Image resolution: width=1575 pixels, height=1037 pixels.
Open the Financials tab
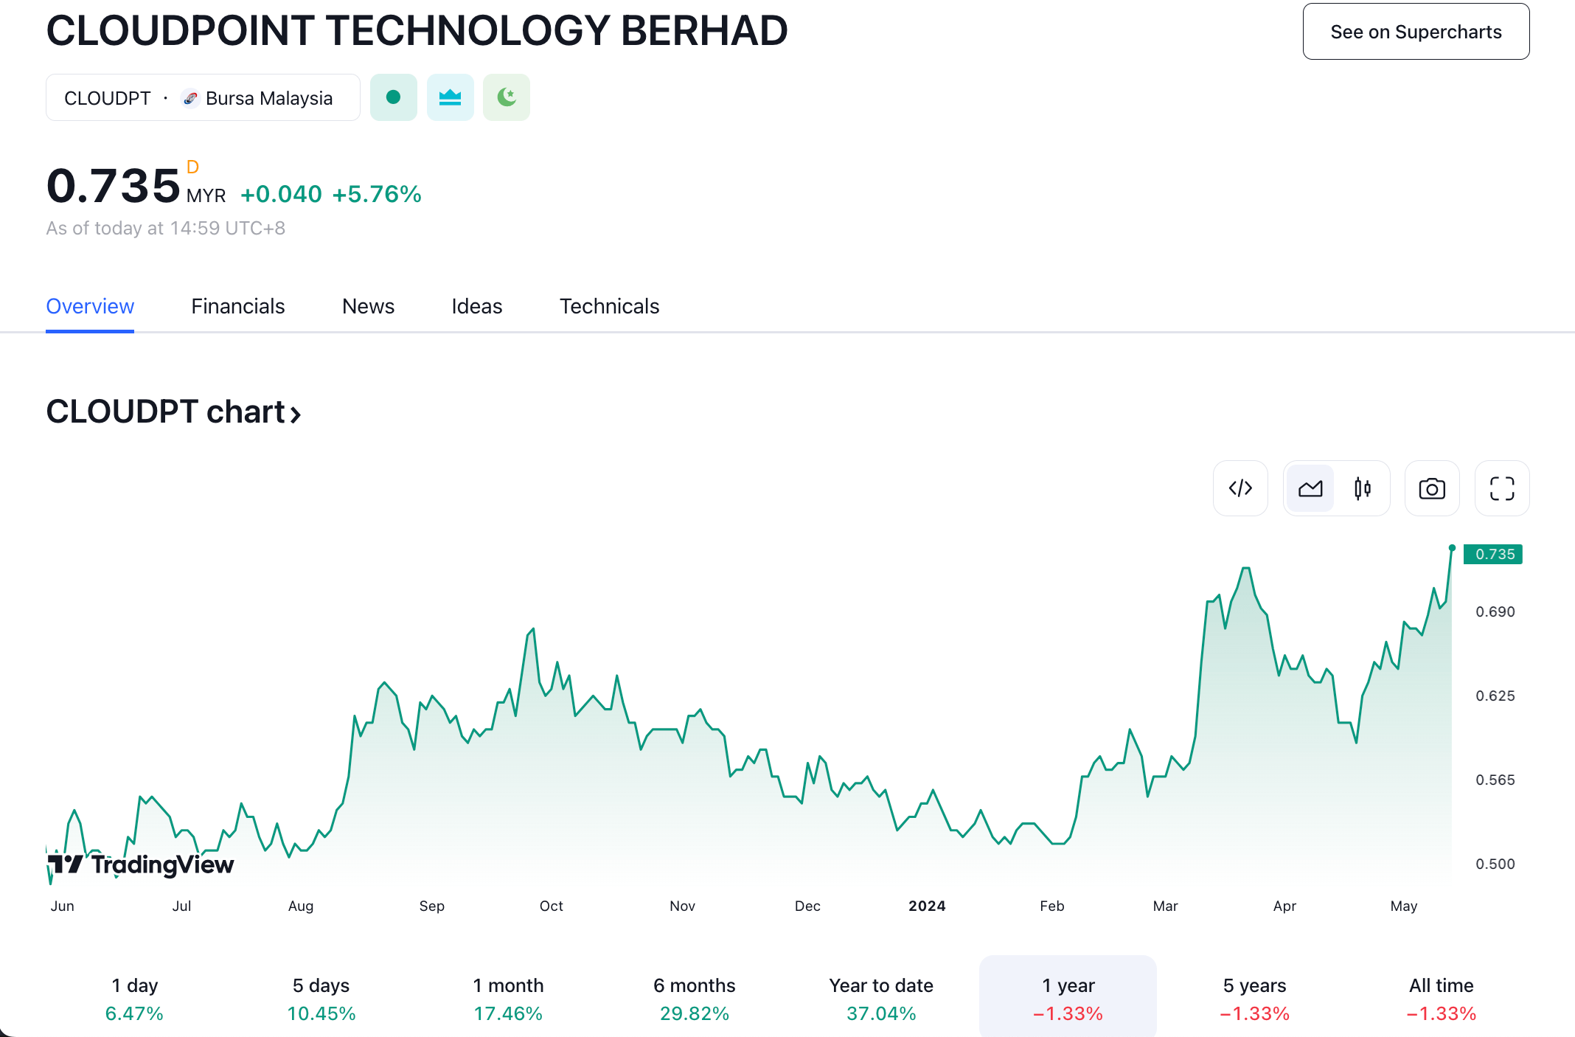(237, 306)
